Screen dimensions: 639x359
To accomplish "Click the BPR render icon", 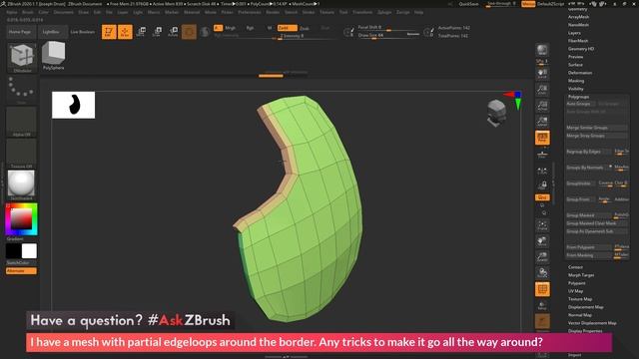I will (542, 50).
